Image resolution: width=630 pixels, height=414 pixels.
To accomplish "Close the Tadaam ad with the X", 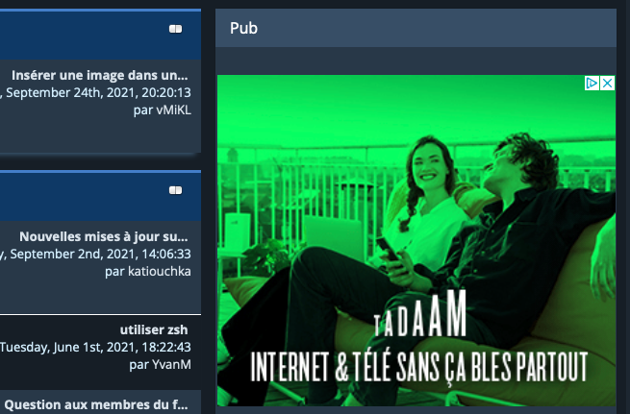I will point(607,83).
